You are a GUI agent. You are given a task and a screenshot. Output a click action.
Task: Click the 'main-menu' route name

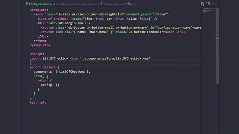point(98,32)
